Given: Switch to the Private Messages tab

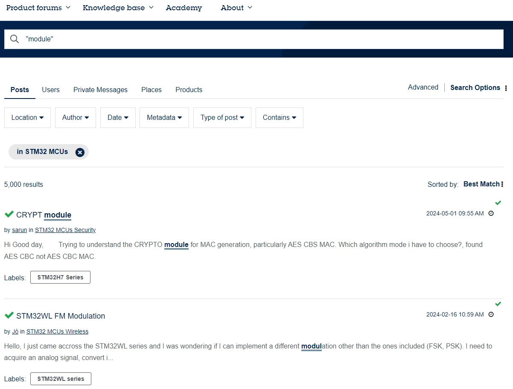Looking at the screenshot, I should 100,90.
